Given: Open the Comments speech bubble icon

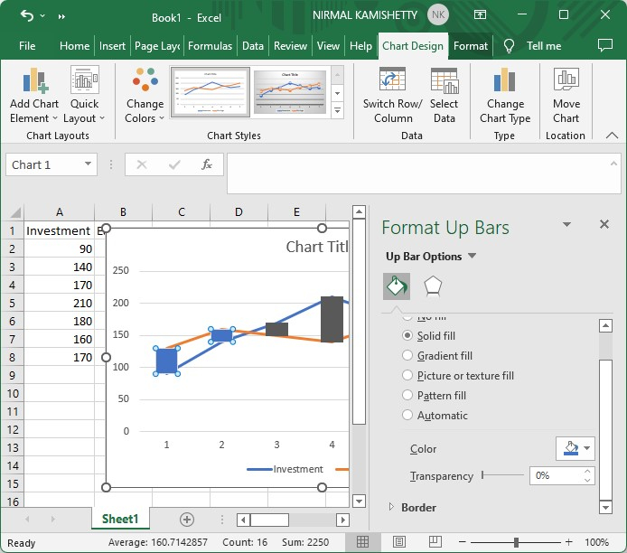Looking at the screenshot, I should pyautogui.click(x=605, y=45).
